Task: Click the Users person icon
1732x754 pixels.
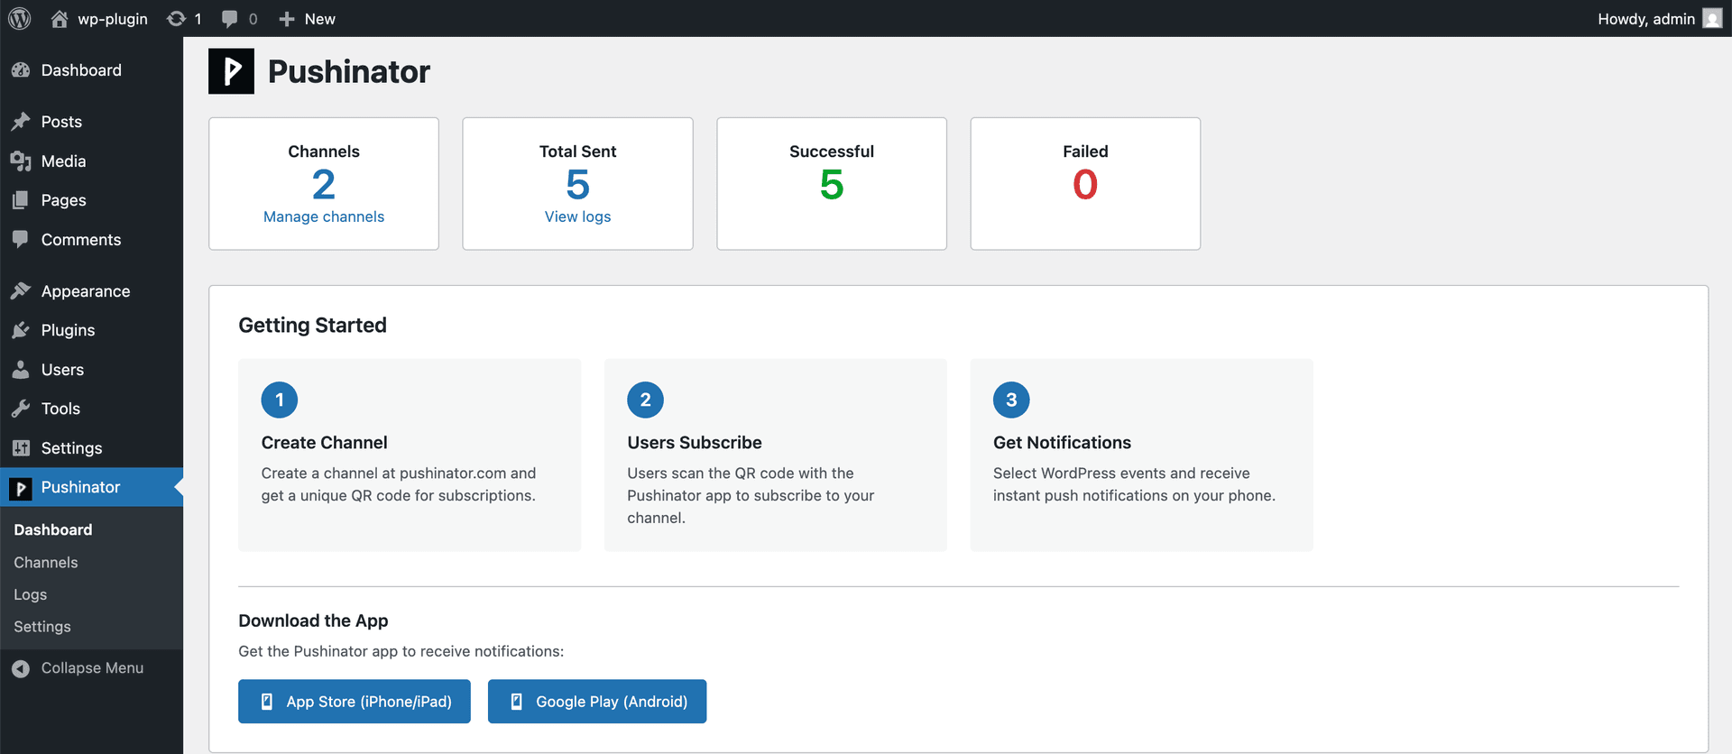Action: coord(21,369)
